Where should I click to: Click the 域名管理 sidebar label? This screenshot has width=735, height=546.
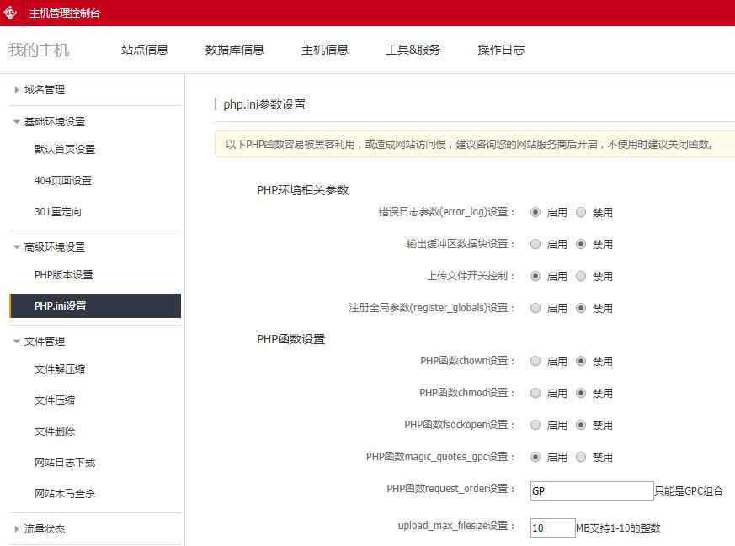(x=45, y=90)
